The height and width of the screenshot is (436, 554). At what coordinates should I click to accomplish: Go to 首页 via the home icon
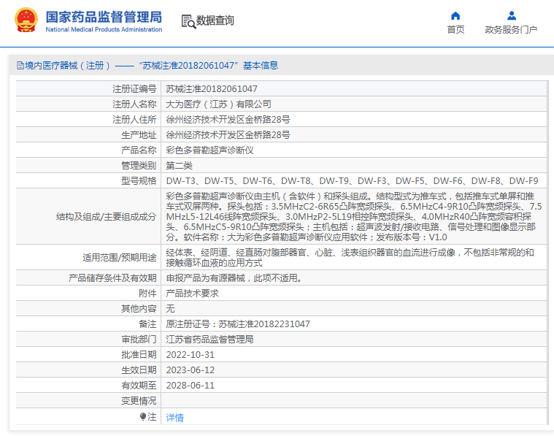coord(455,16)
